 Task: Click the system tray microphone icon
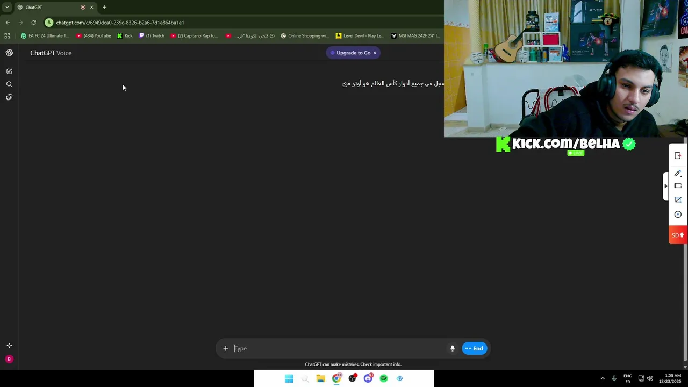pyautogui.click(x=614, y=378)
